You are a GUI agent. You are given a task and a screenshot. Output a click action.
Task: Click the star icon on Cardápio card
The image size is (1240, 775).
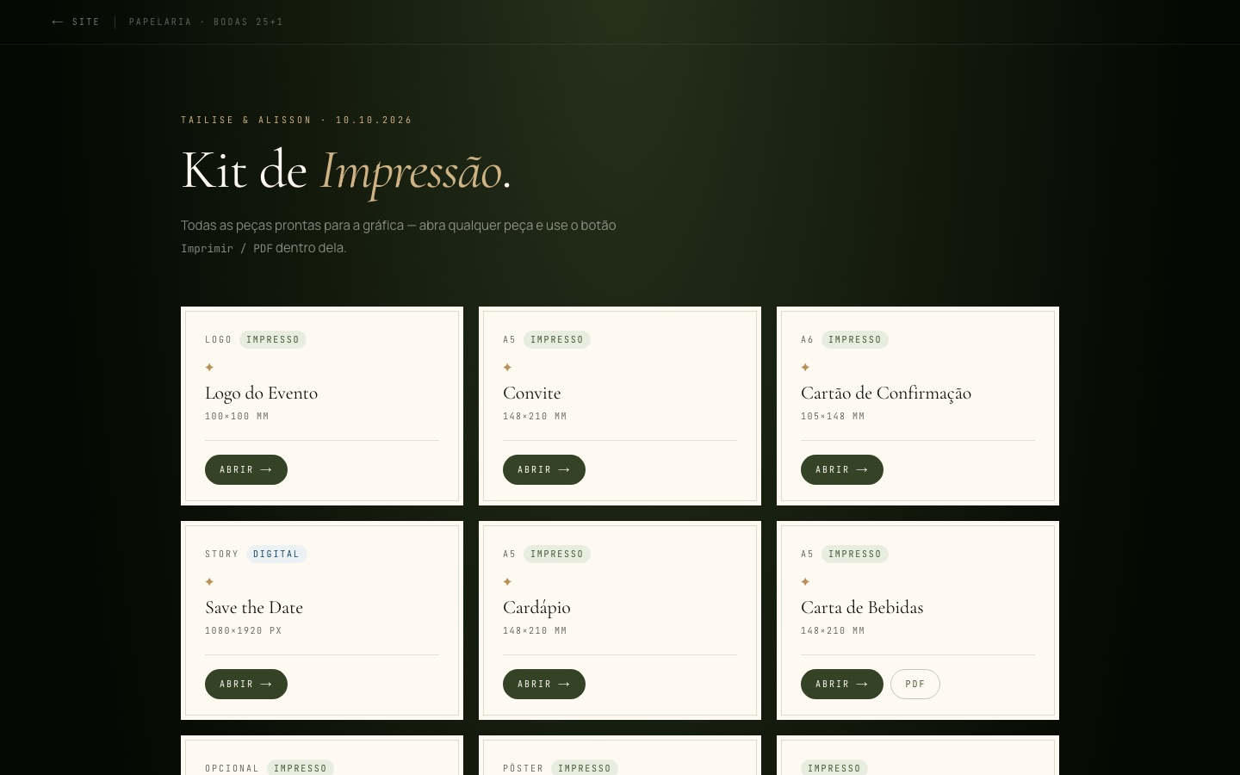pos(507,582)
